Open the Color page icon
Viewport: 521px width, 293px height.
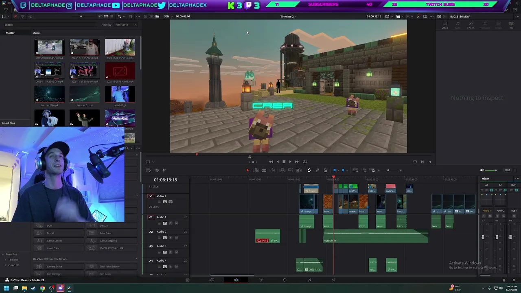(285, 280)
